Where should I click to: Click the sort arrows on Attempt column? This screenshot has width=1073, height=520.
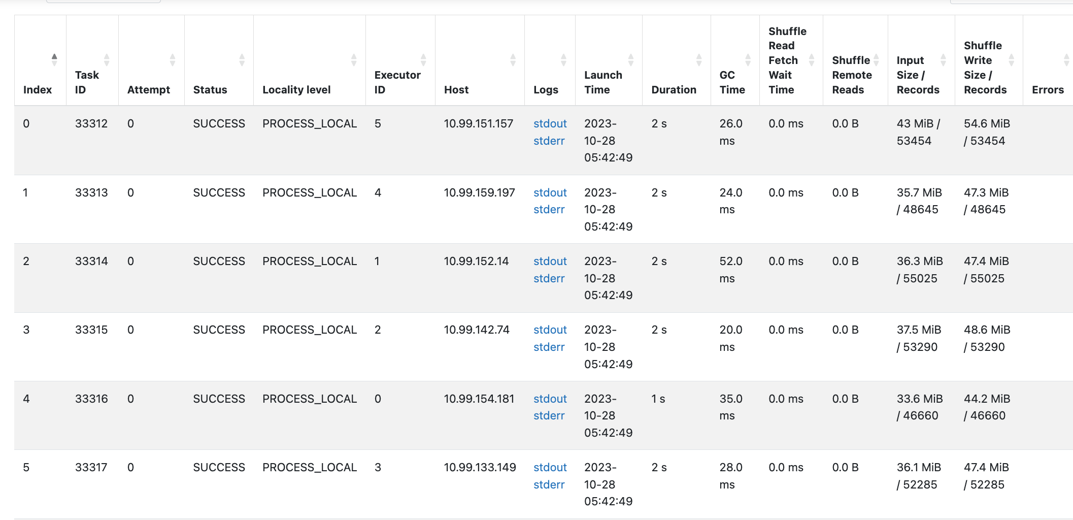tap(173, 58)
